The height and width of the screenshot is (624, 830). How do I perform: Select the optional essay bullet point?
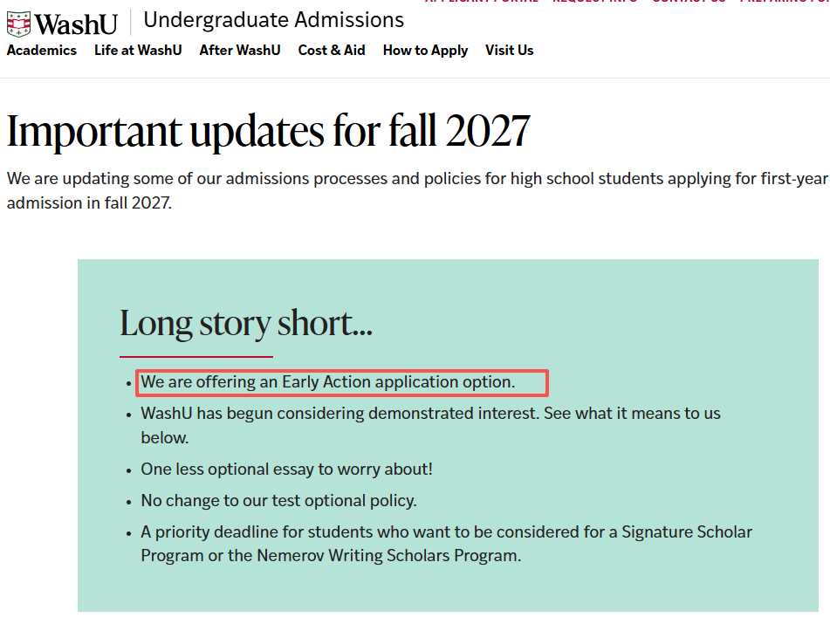[x=286, y=470]
